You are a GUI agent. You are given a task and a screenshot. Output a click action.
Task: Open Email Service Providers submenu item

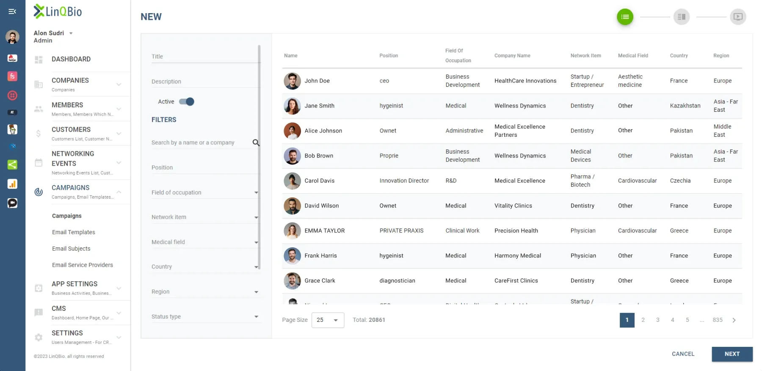(x=83, y=265)
